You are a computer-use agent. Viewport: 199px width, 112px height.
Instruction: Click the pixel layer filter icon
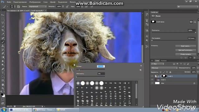tap(174, 64)
